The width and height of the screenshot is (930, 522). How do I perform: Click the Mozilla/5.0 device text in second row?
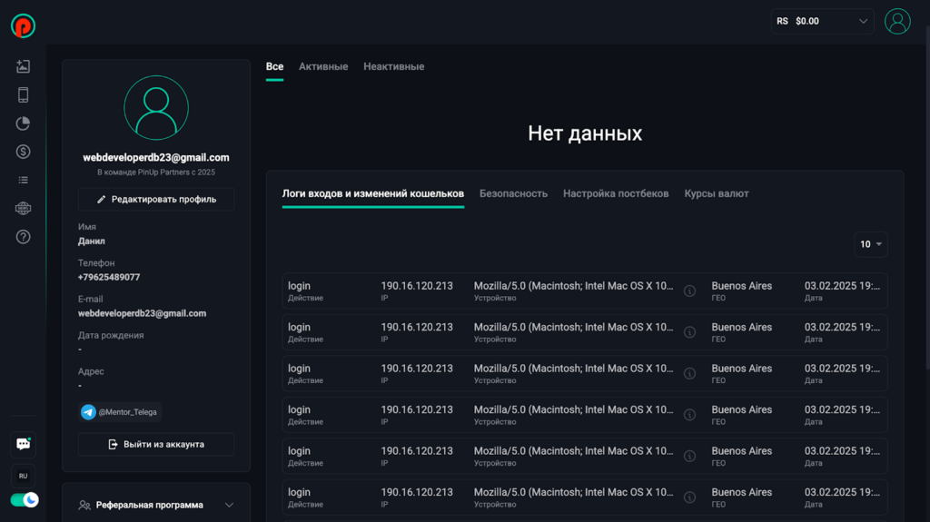[x=574, y=328]
